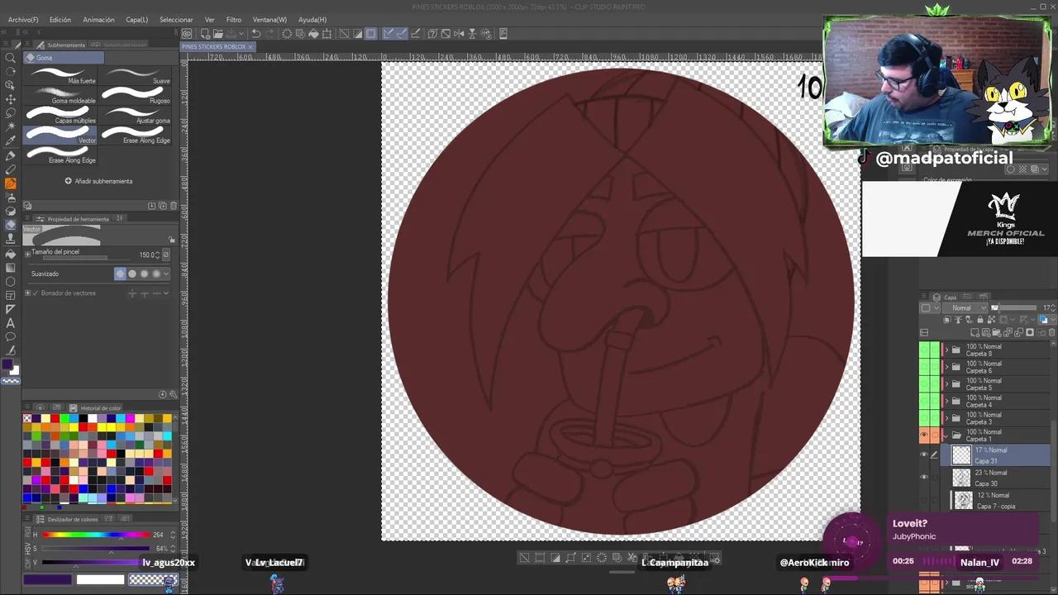Open the Filtro menu

(234, 19)
